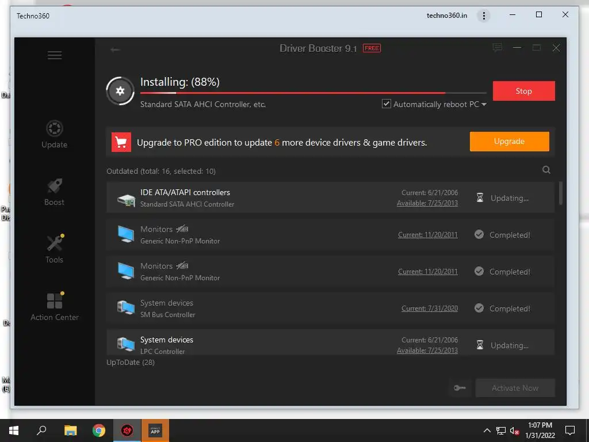Open the Boost rocket section
The height and width of the screenshot is (442, 589).
pos(55,192)
